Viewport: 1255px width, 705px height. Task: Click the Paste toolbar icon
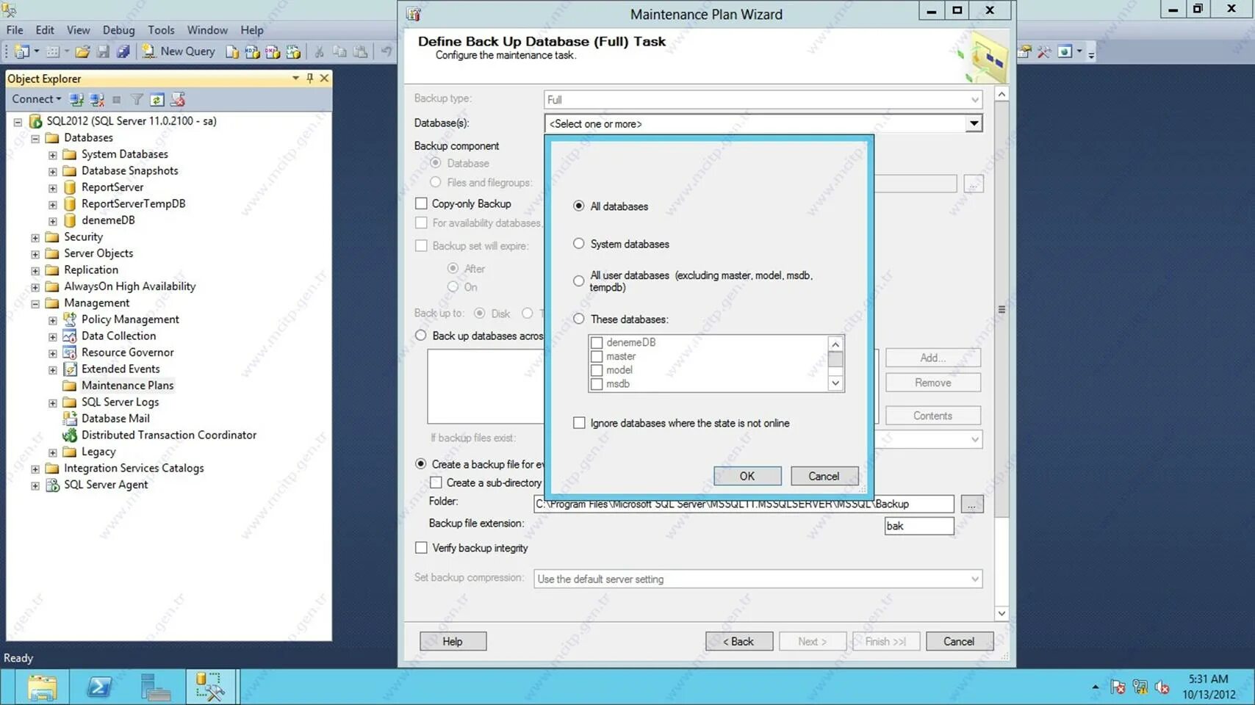point(360,51)
